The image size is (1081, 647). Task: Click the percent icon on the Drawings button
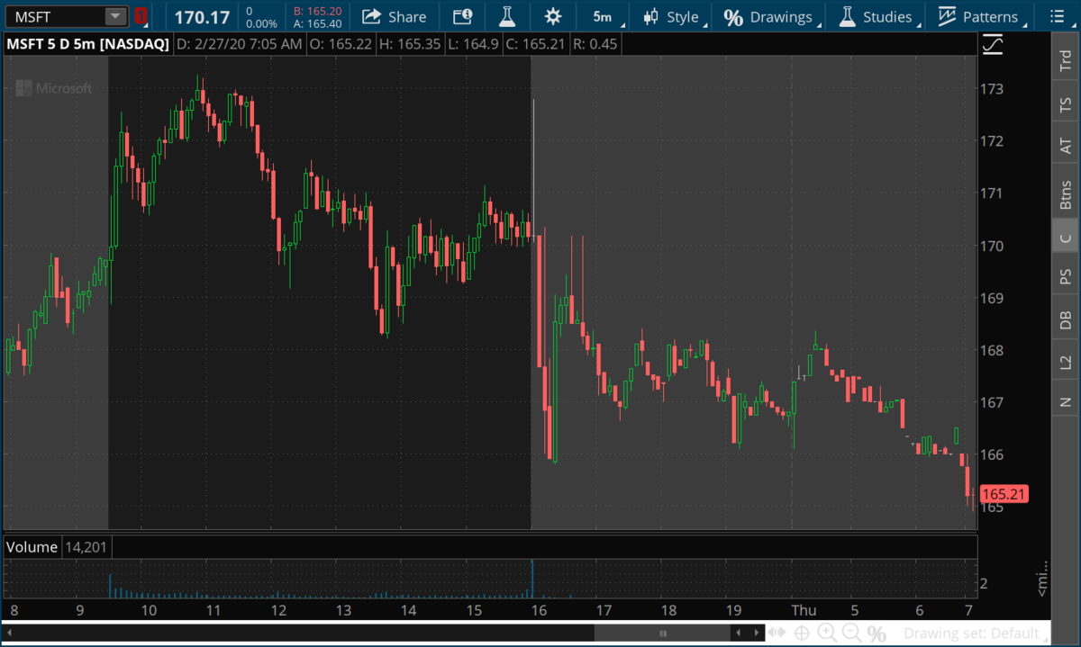click(x=733, y=17)
